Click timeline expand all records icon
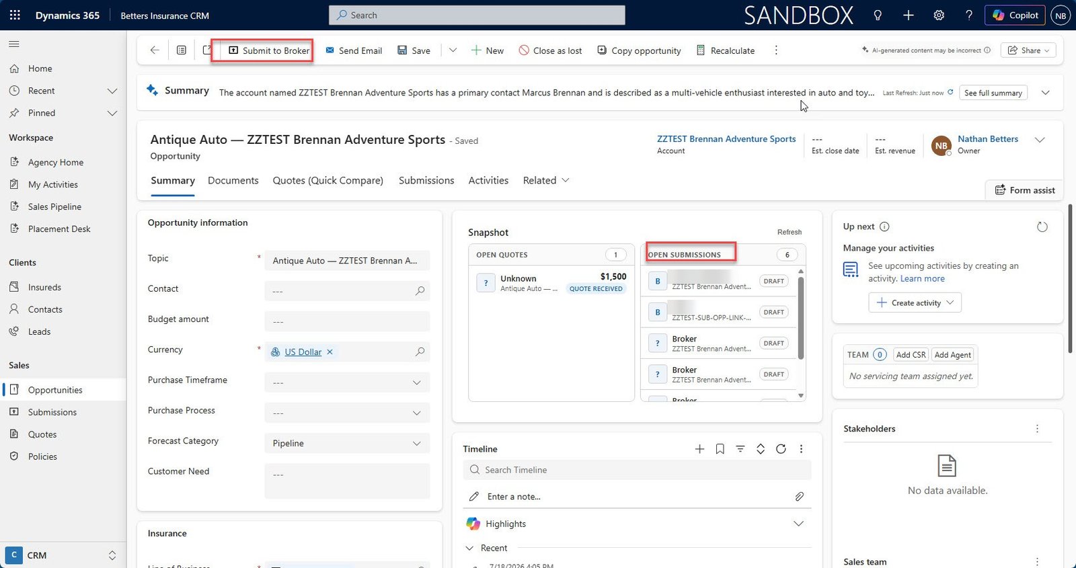Screen dimensions: 1076x568 coord(761,449)
